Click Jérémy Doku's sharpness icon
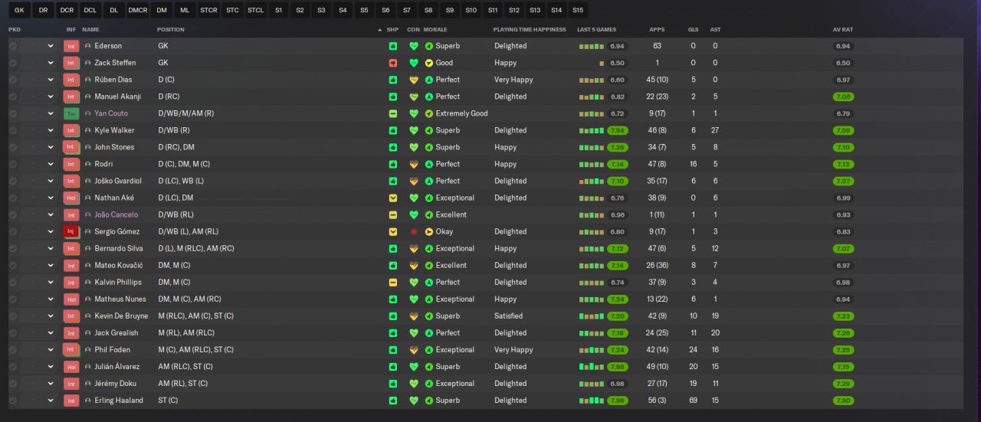The width and height of the screenshot is (981, 422). pos(393,384)
